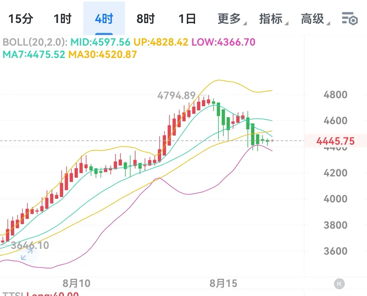Tap the 4794.89 high price label
Viewport: 367px width, 296px height.
pyautogui.click(x=176, y=96)
